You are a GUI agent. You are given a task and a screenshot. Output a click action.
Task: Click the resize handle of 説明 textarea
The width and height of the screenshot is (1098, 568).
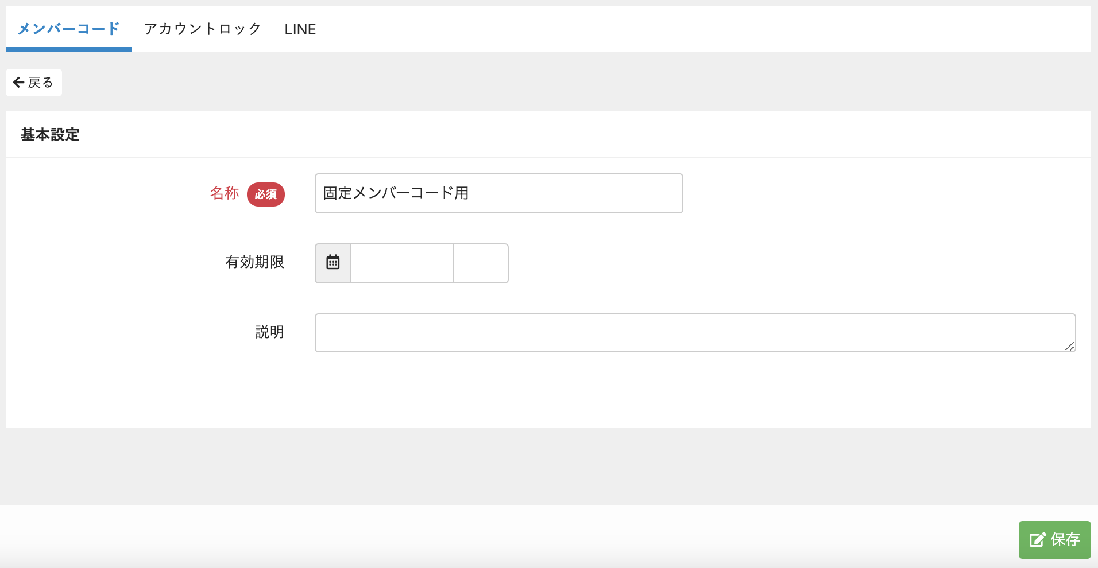click(1069, 346)
